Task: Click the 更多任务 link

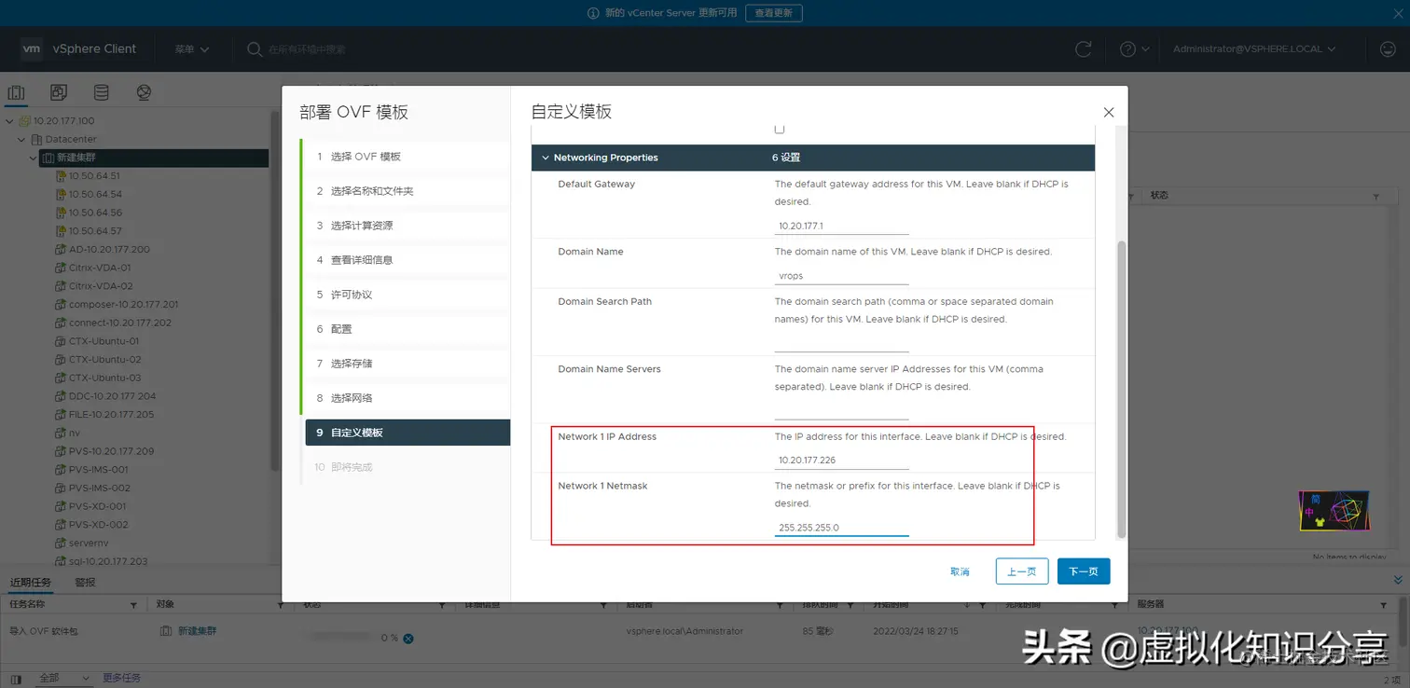Action: pos(121,678)
